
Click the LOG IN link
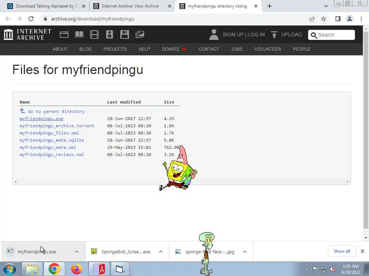(x=256, y=34)
